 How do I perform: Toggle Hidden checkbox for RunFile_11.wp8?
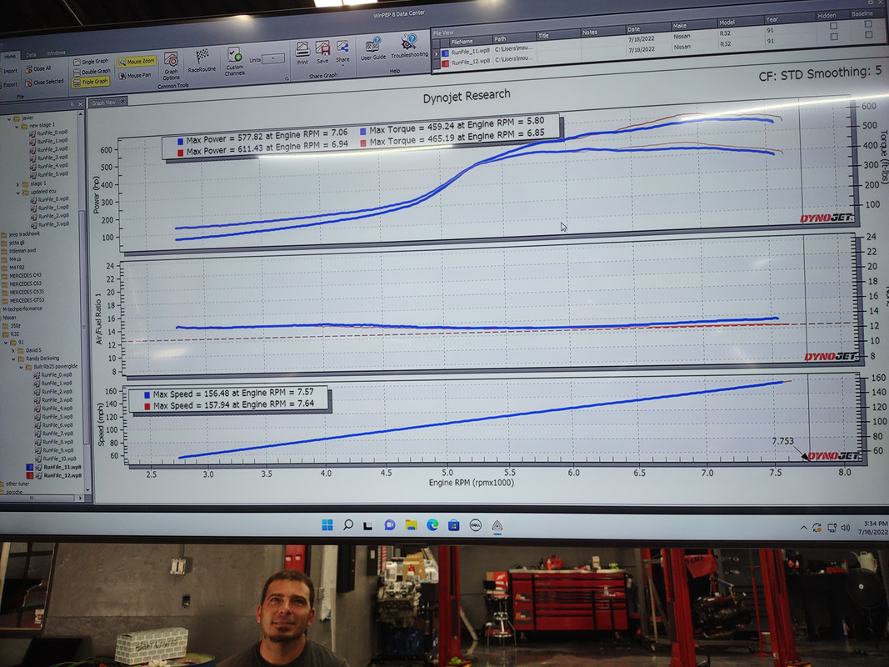tap(833, 26)
